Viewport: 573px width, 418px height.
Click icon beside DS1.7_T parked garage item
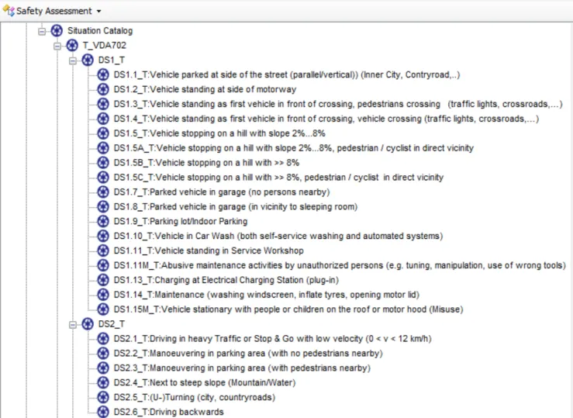coord(103,192)
